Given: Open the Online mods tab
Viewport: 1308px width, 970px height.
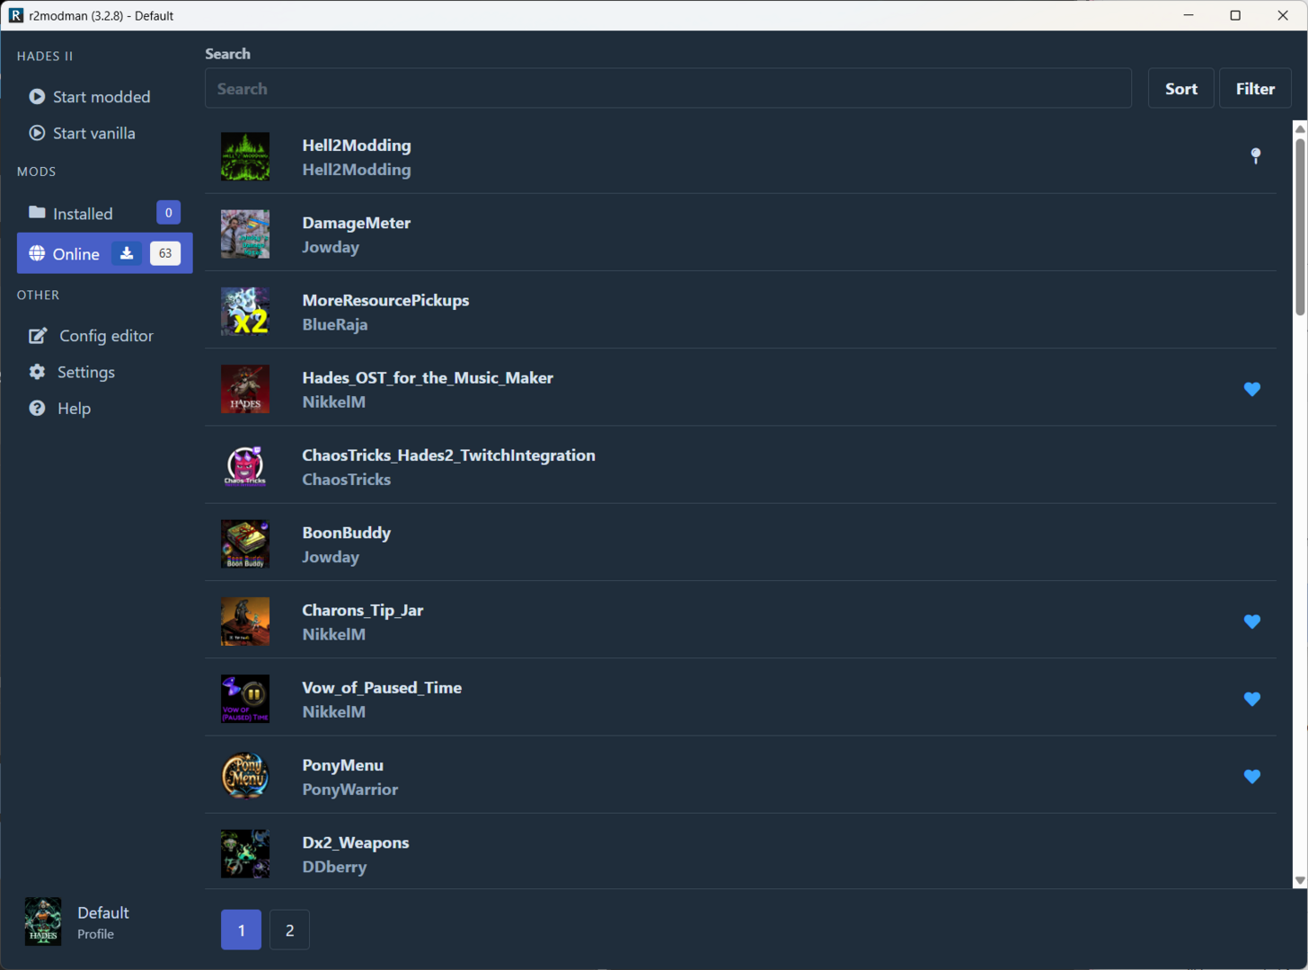Looking at the screenshot, I should 104,253.
